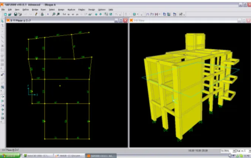Open dropdown arrow beside cyan square icon
Image resolution: width=251 pixels, height=158 pixels.
coord(137,14)
